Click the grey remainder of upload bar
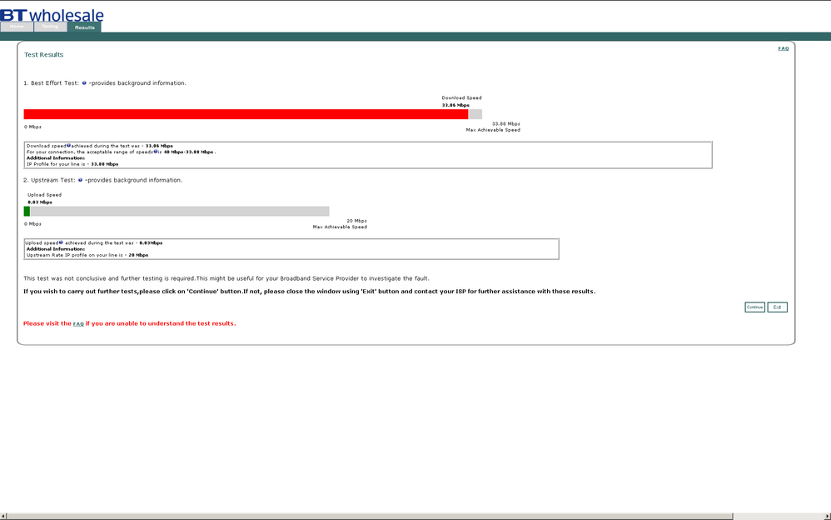The height and width of the screenshot is (520, 831). click(x=180, y=211)
